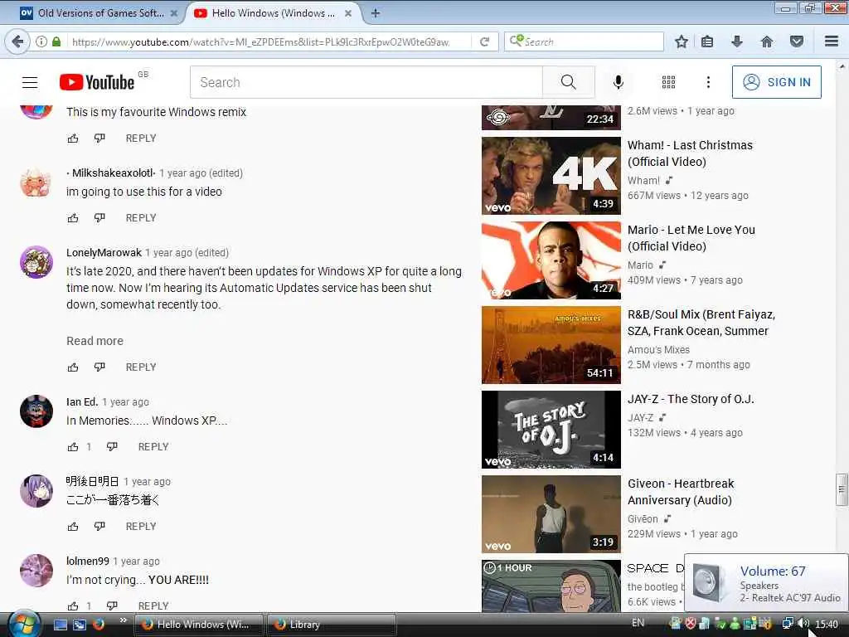The image size is (849, 637).
Task: Open LonelyMarowak's channel name link
Action: point(104,253)
